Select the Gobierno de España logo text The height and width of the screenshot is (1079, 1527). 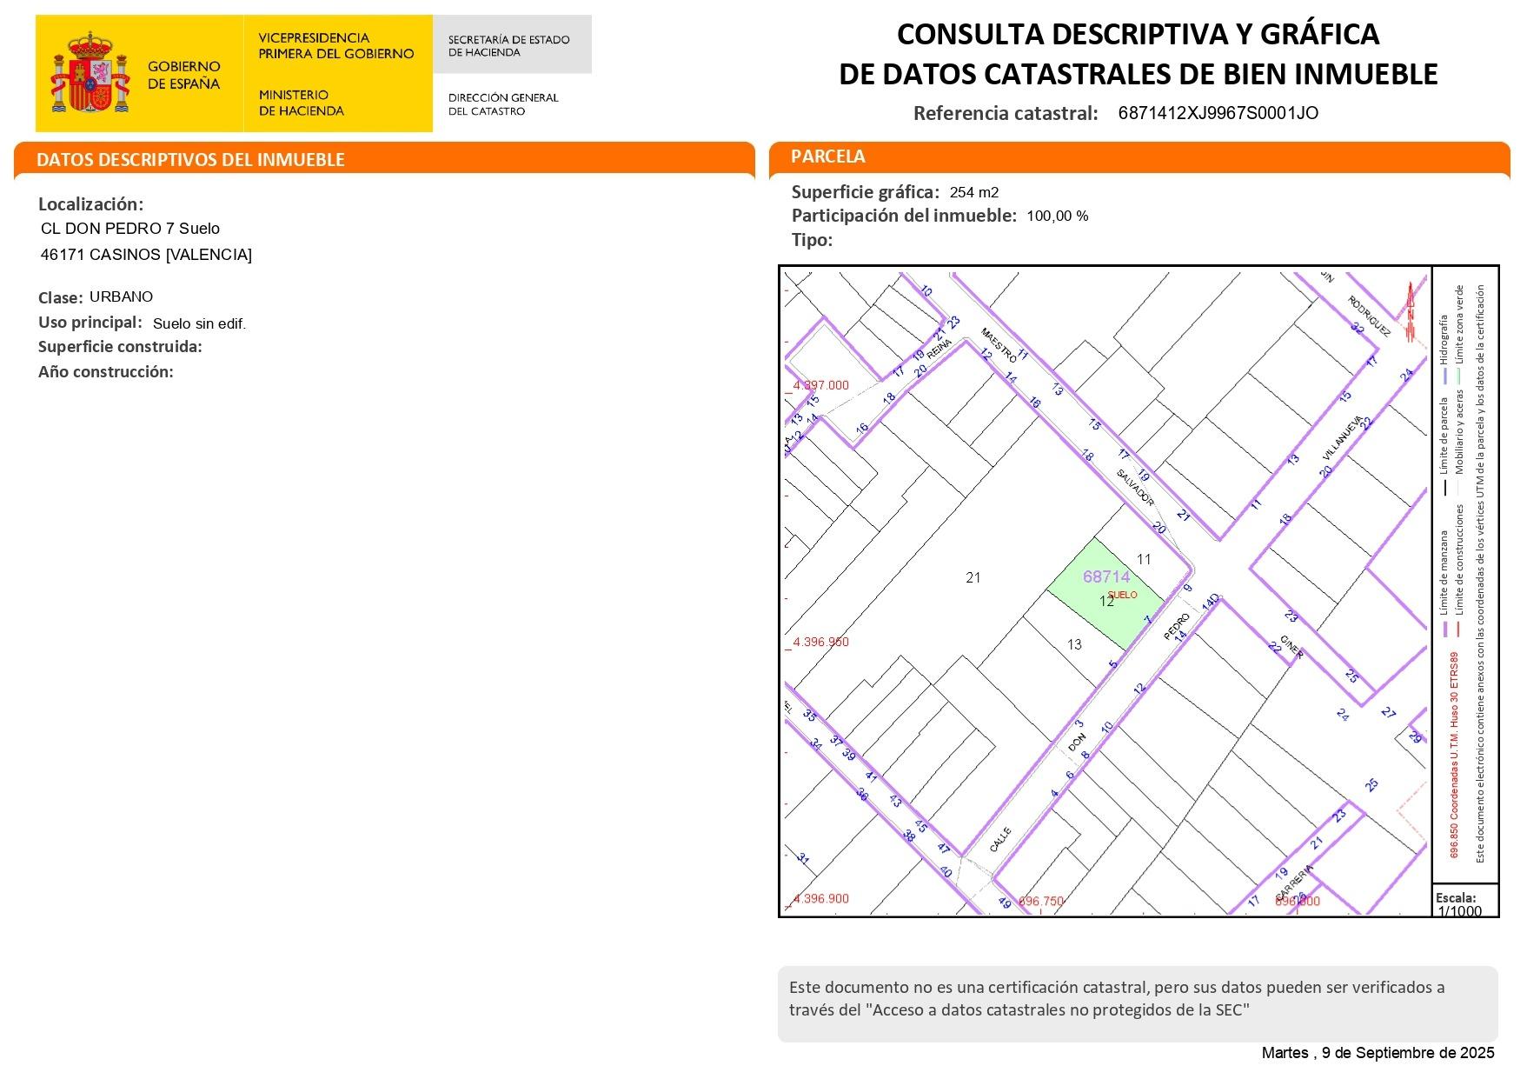pyautogui.click(x=183, y=75)
